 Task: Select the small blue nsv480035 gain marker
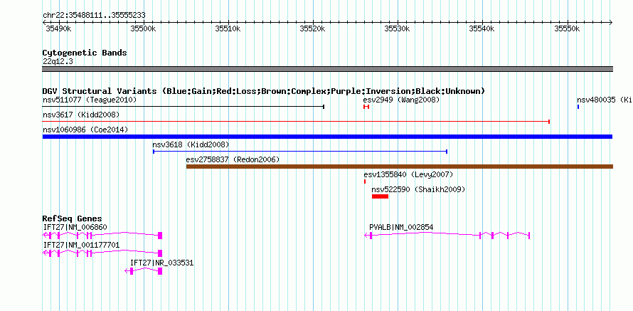[578, 107]
